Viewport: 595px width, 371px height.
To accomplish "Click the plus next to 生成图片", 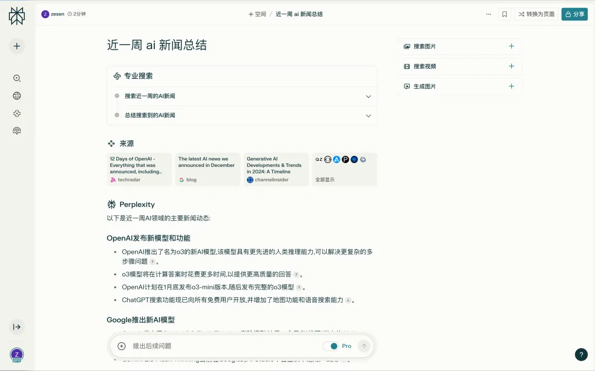I will click(x=511, y=86).
